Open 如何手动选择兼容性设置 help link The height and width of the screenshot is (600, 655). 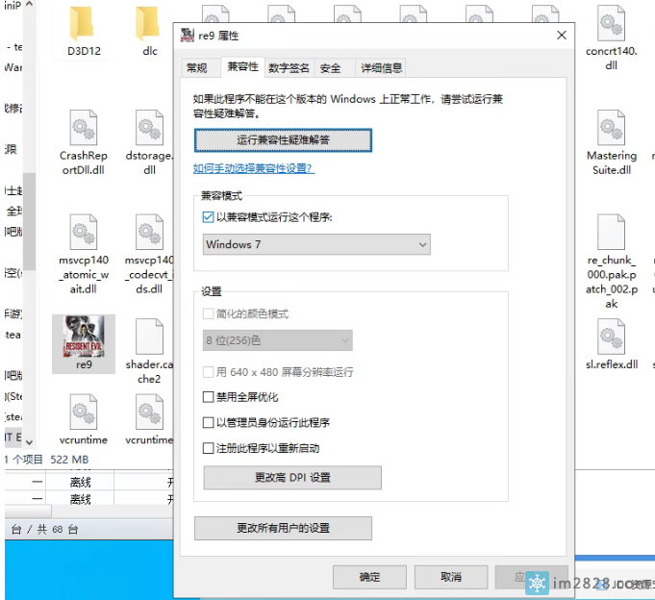pos(253,168)
